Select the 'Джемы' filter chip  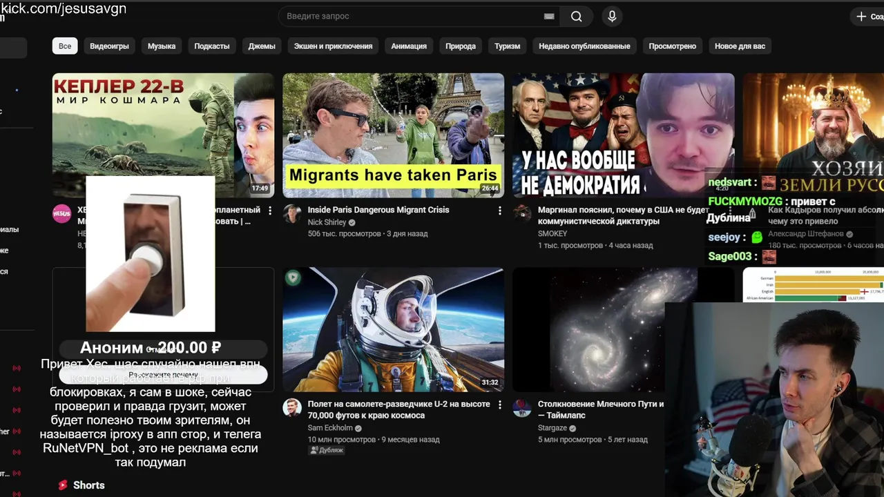coord(262,46)
